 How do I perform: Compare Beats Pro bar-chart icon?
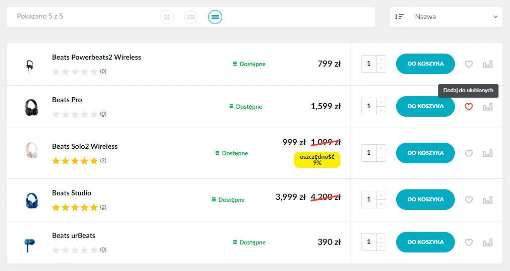487,107
